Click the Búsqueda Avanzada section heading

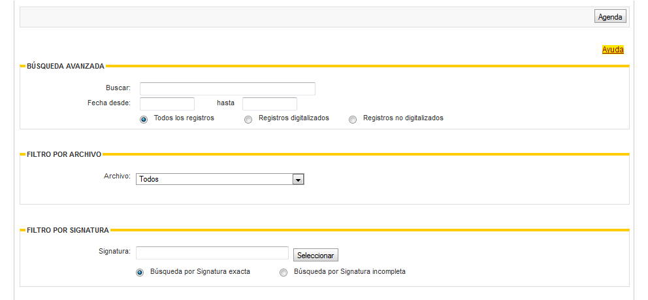click(65, 66)
